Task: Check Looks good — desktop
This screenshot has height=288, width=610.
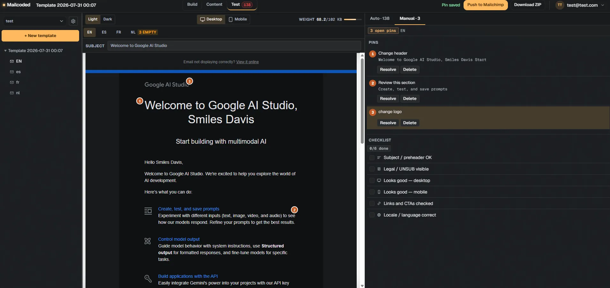Action: pos(372,181)
